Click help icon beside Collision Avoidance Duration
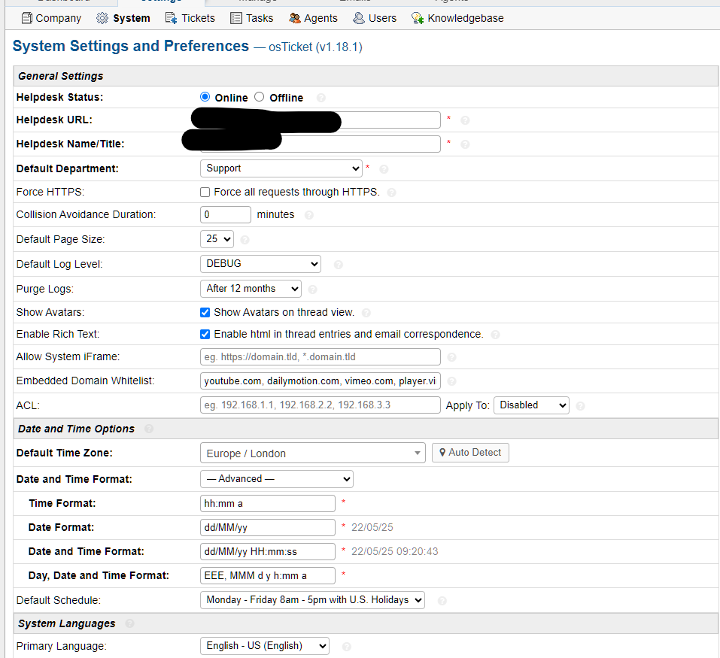The height and width of the screenshot is (658, 720). tap(308, 215)
